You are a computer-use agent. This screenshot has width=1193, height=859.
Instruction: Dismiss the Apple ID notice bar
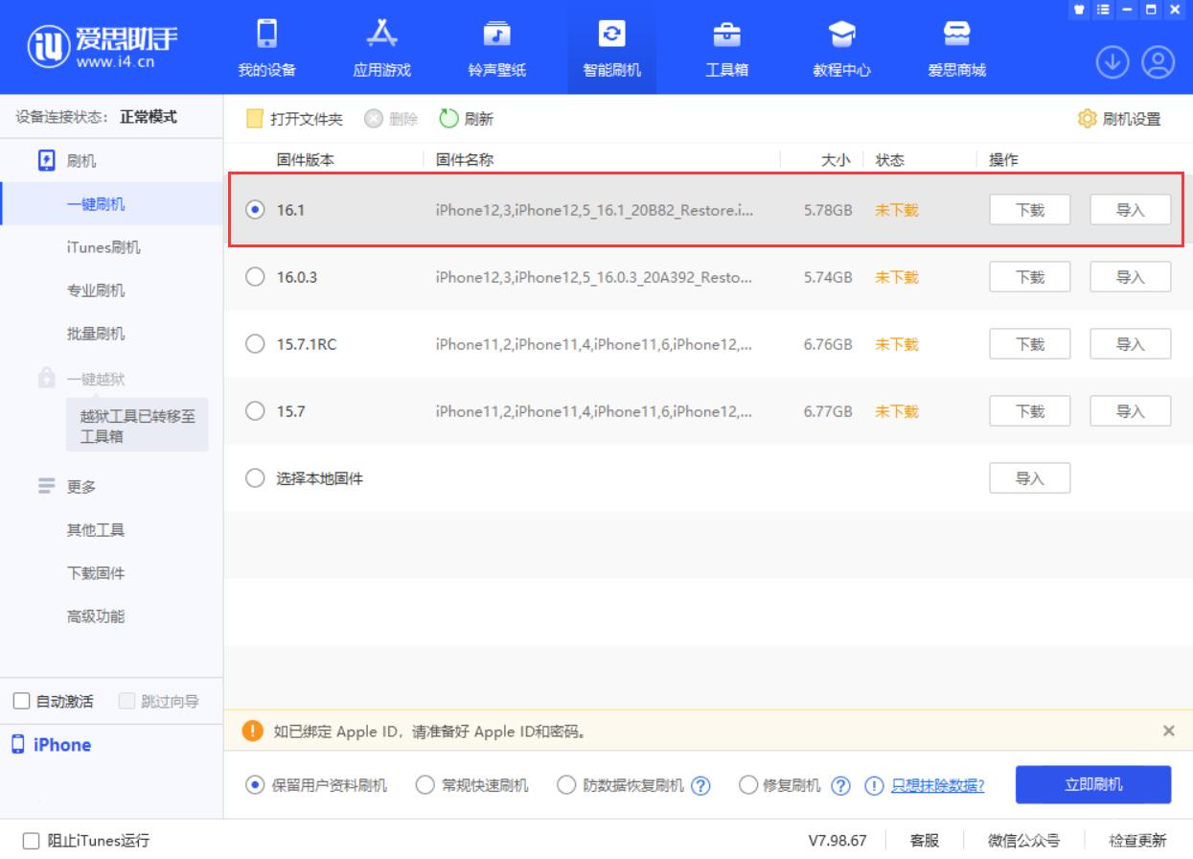click(x=1167, y=731)
